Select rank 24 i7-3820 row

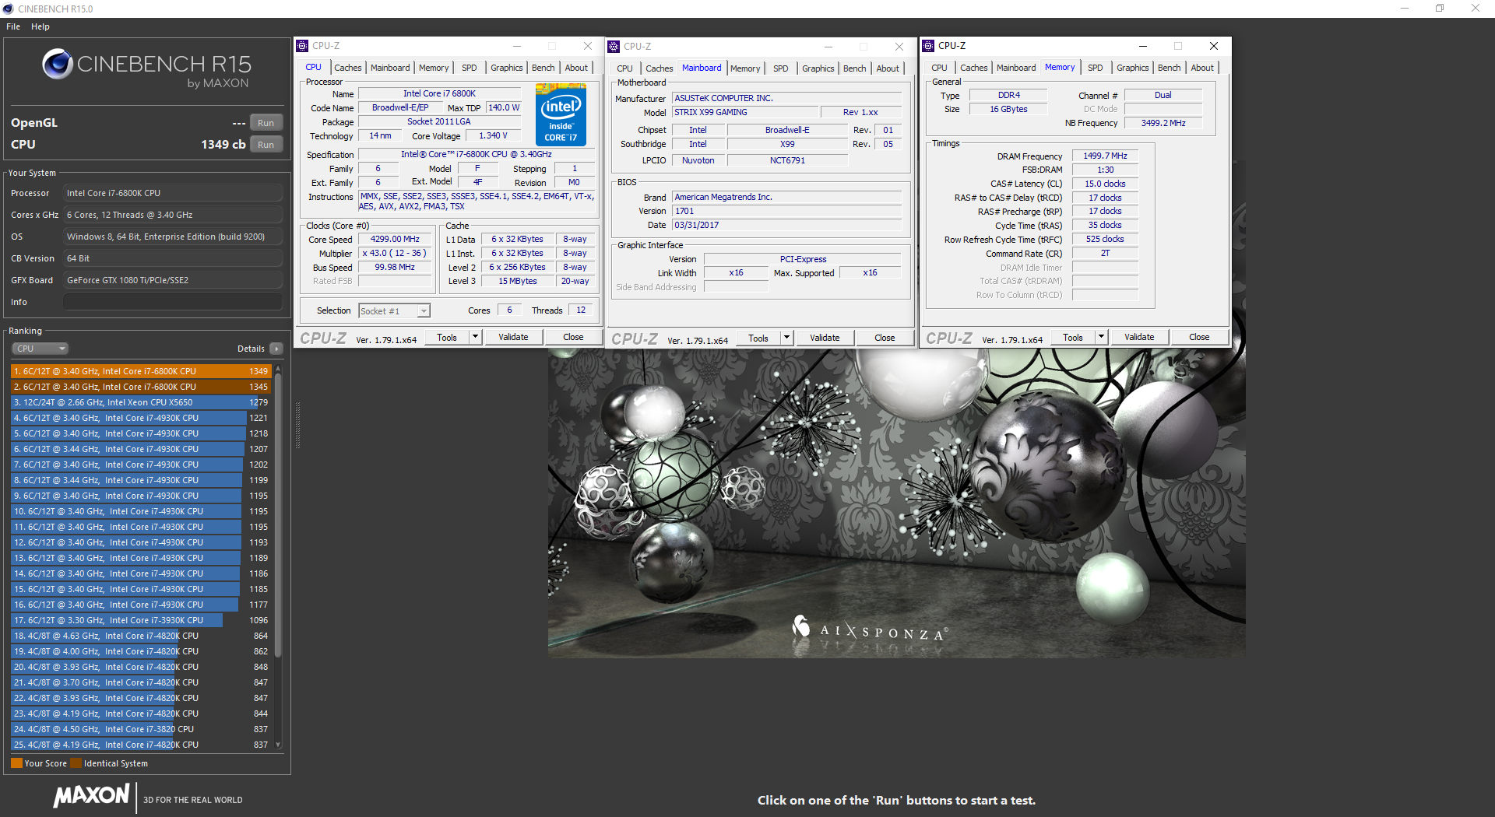point(141,729)
